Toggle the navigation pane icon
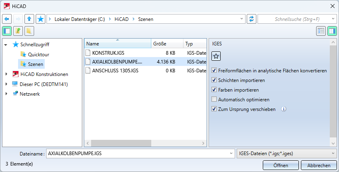The width and height of the screenshot is (339, 172). tap(7, 31)
